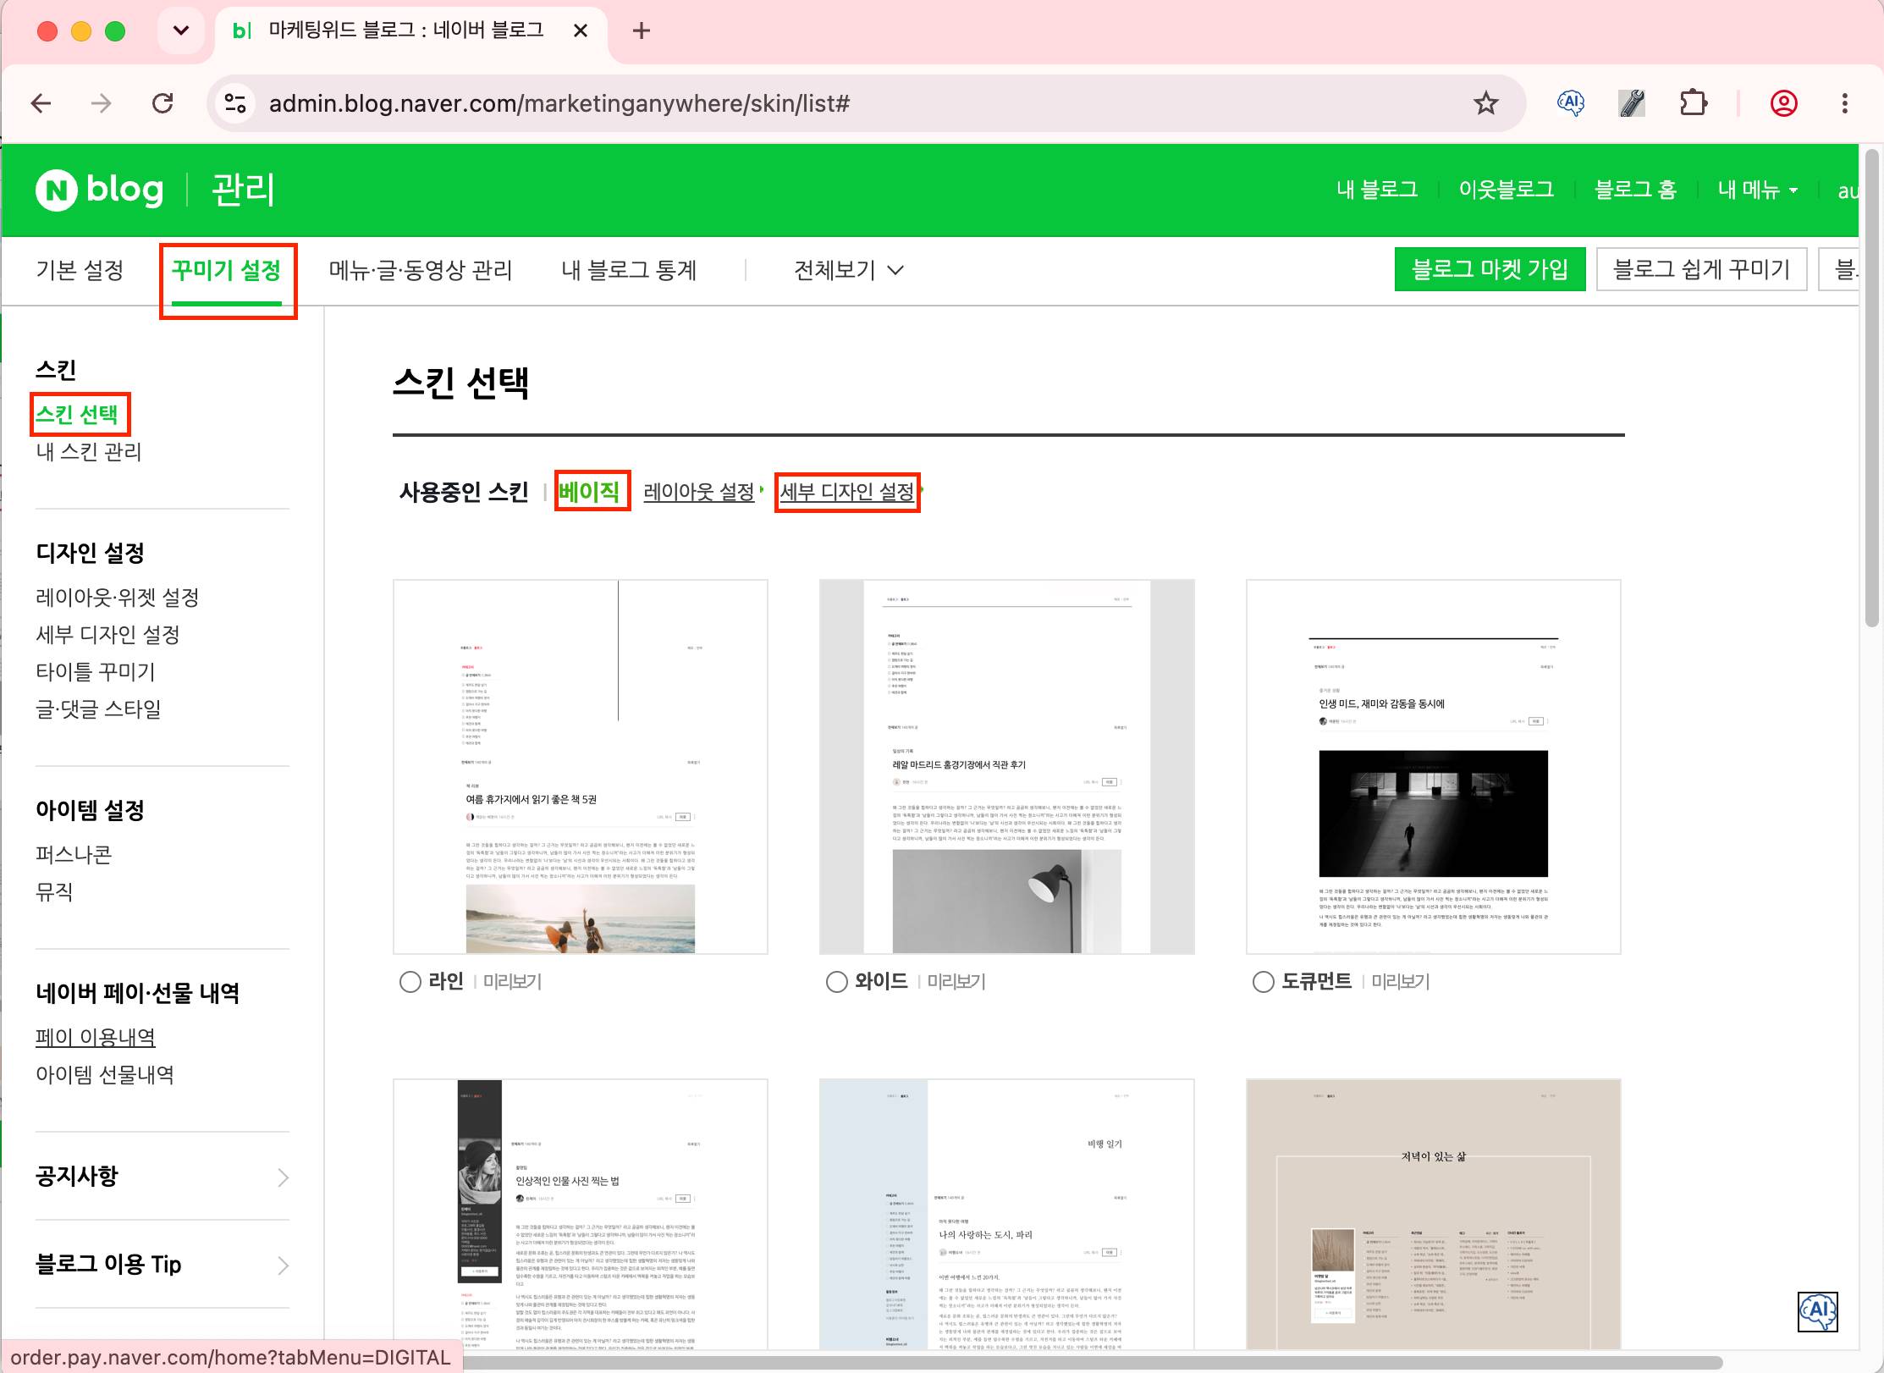Go to 블로그 홈 in the header
The image size is (1884, 1373).
(1635, 190)
